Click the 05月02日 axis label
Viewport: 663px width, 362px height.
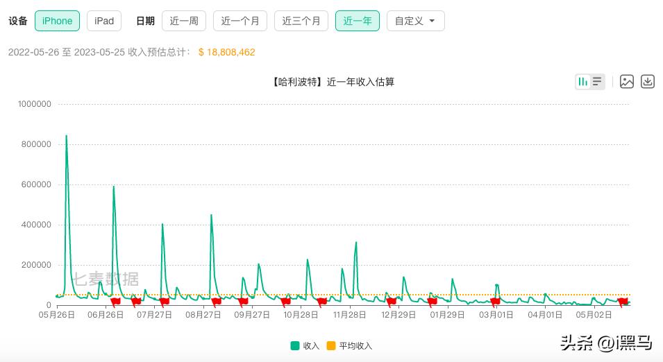[x=594, y=315]
